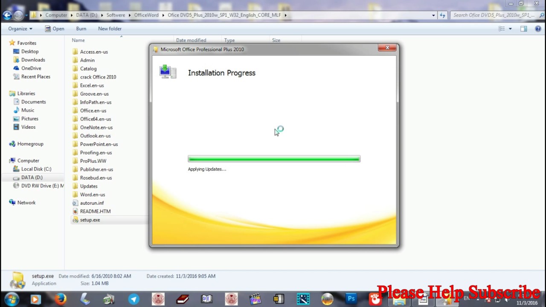Open Telegram from the taskbar
Viewport: 546px width, 307px height.
coord(134,299)
